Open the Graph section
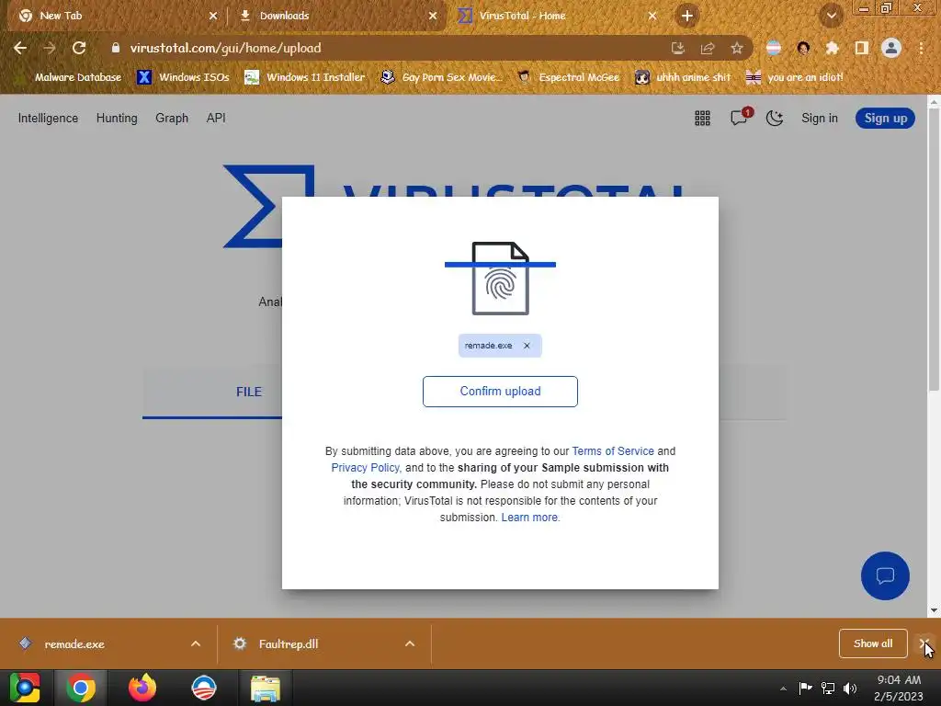Image resolution: width=941 pixels, height=706 pixels. click(172, 119)
